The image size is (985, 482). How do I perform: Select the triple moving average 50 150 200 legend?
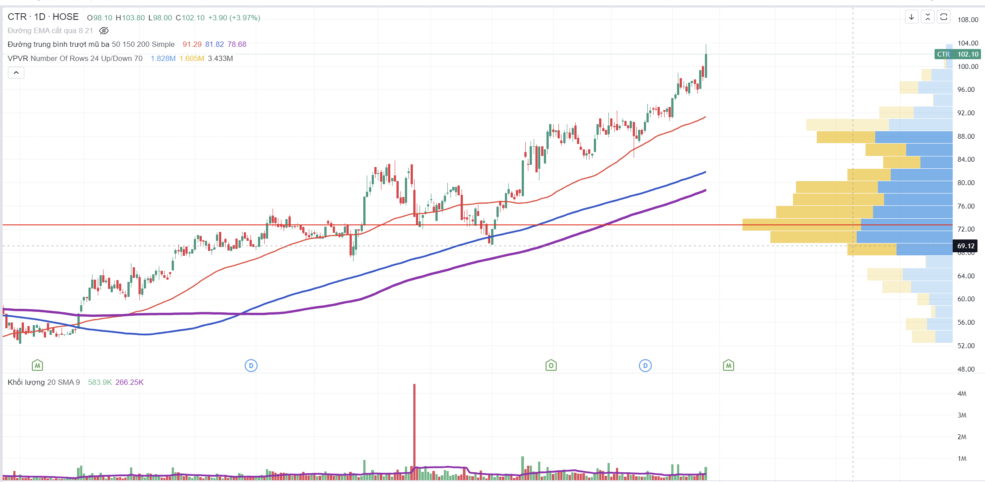91,44
